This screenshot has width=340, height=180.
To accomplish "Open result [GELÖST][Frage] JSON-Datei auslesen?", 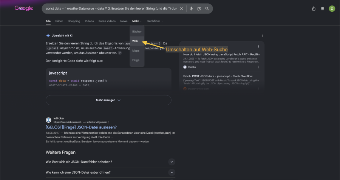I will pos(81,127).
